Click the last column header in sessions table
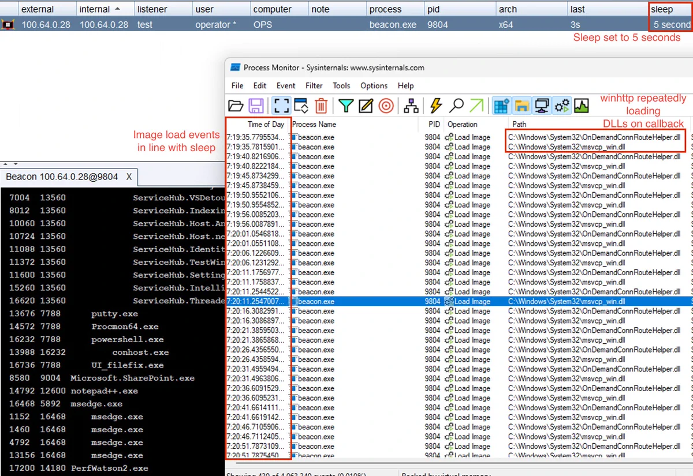Screen dimensions: 693x476 pos(608,9)
